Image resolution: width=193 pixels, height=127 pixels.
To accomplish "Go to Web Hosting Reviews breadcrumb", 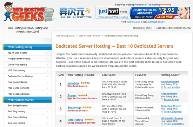I will click(x=89, y=36).
